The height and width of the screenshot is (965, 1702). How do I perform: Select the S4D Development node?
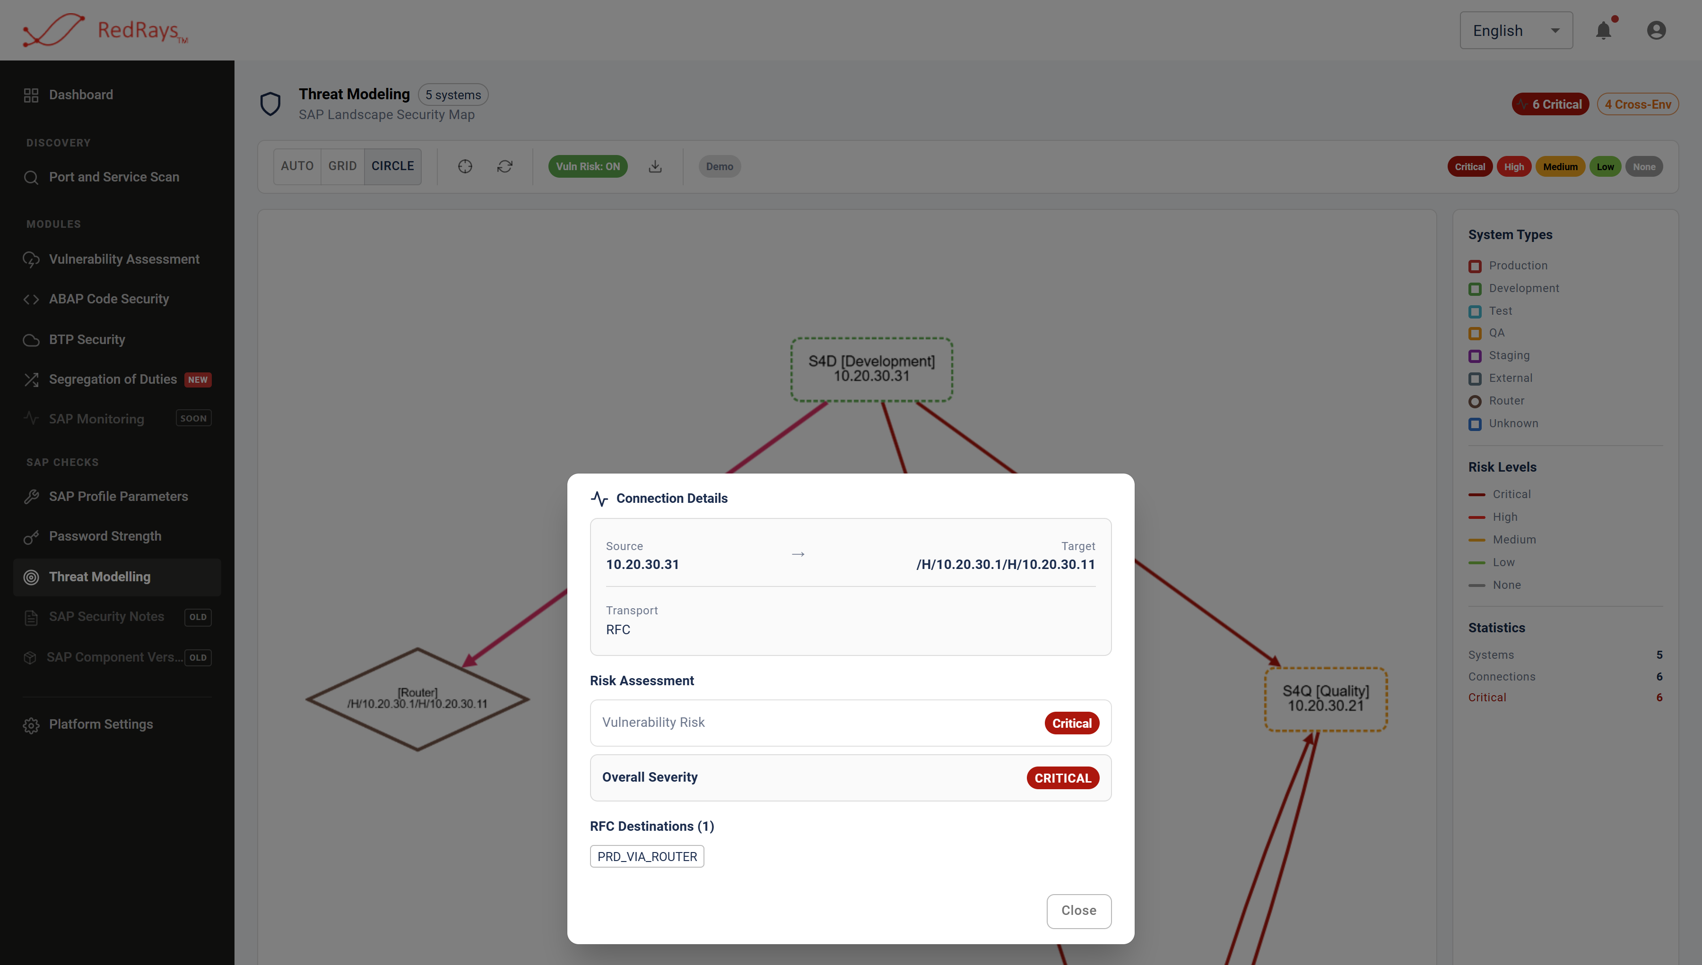[x=872, y=369]
